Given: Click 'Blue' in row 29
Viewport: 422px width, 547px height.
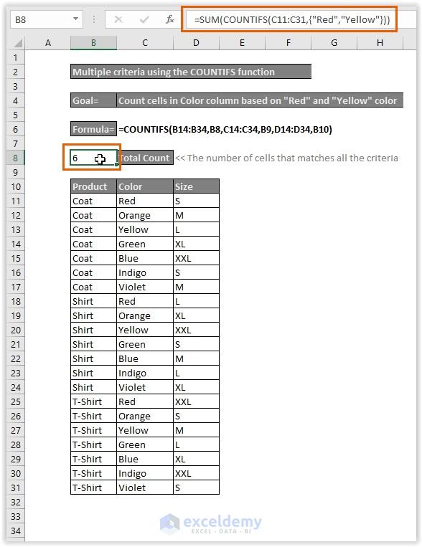Looking at the screenshot, I should [x=145, y=459].
